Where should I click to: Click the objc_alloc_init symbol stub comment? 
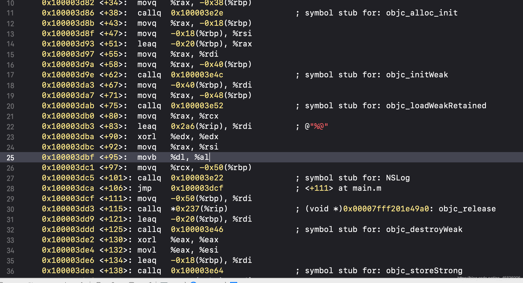click(377, 13)
